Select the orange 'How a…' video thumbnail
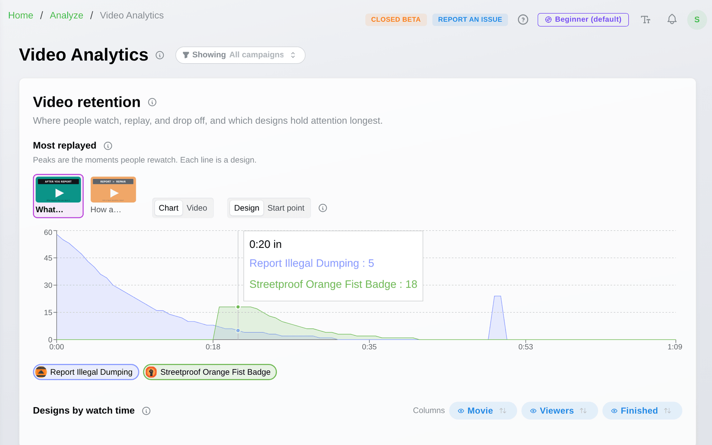Viewport: 712px width, 445px height. [x=113, y=196]
